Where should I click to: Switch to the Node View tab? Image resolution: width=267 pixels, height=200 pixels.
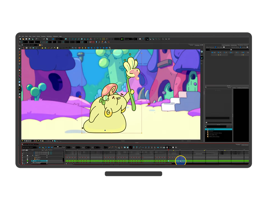[234, 45]
